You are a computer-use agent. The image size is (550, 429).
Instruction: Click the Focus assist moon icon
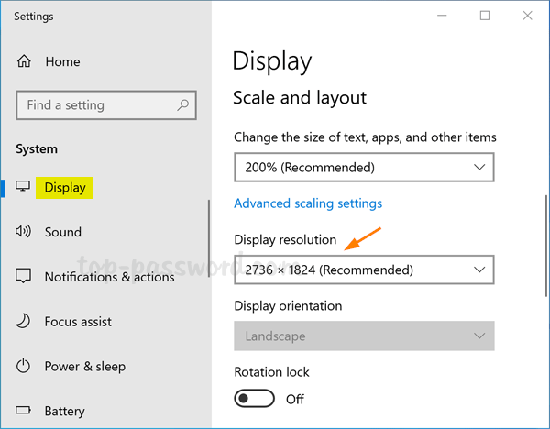[24, 322]
